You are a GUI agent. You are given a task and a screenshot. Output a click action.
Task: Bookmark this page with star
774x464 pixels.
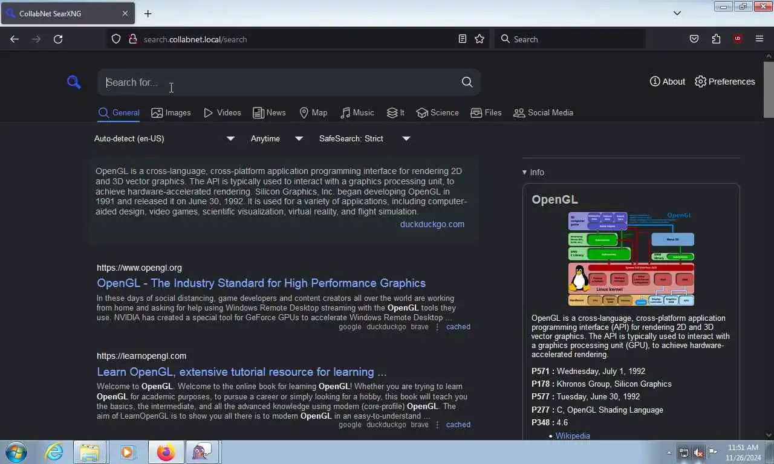click(480, 39)
